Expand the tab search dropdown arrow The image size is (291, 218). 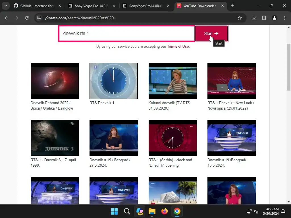(6, 6)
